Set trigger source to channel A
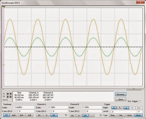Screen dimensions: 146x119 pos(126,108)
